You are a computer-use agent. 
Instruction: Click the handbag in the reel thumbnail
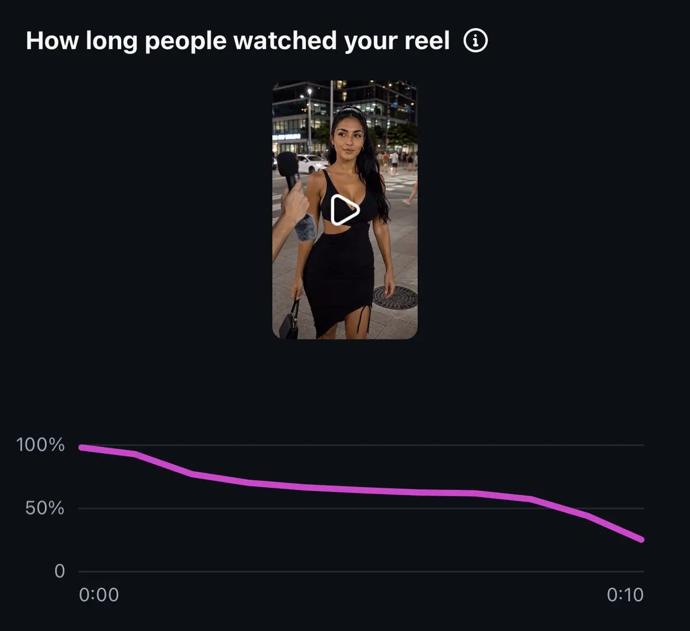coord(289,319)
